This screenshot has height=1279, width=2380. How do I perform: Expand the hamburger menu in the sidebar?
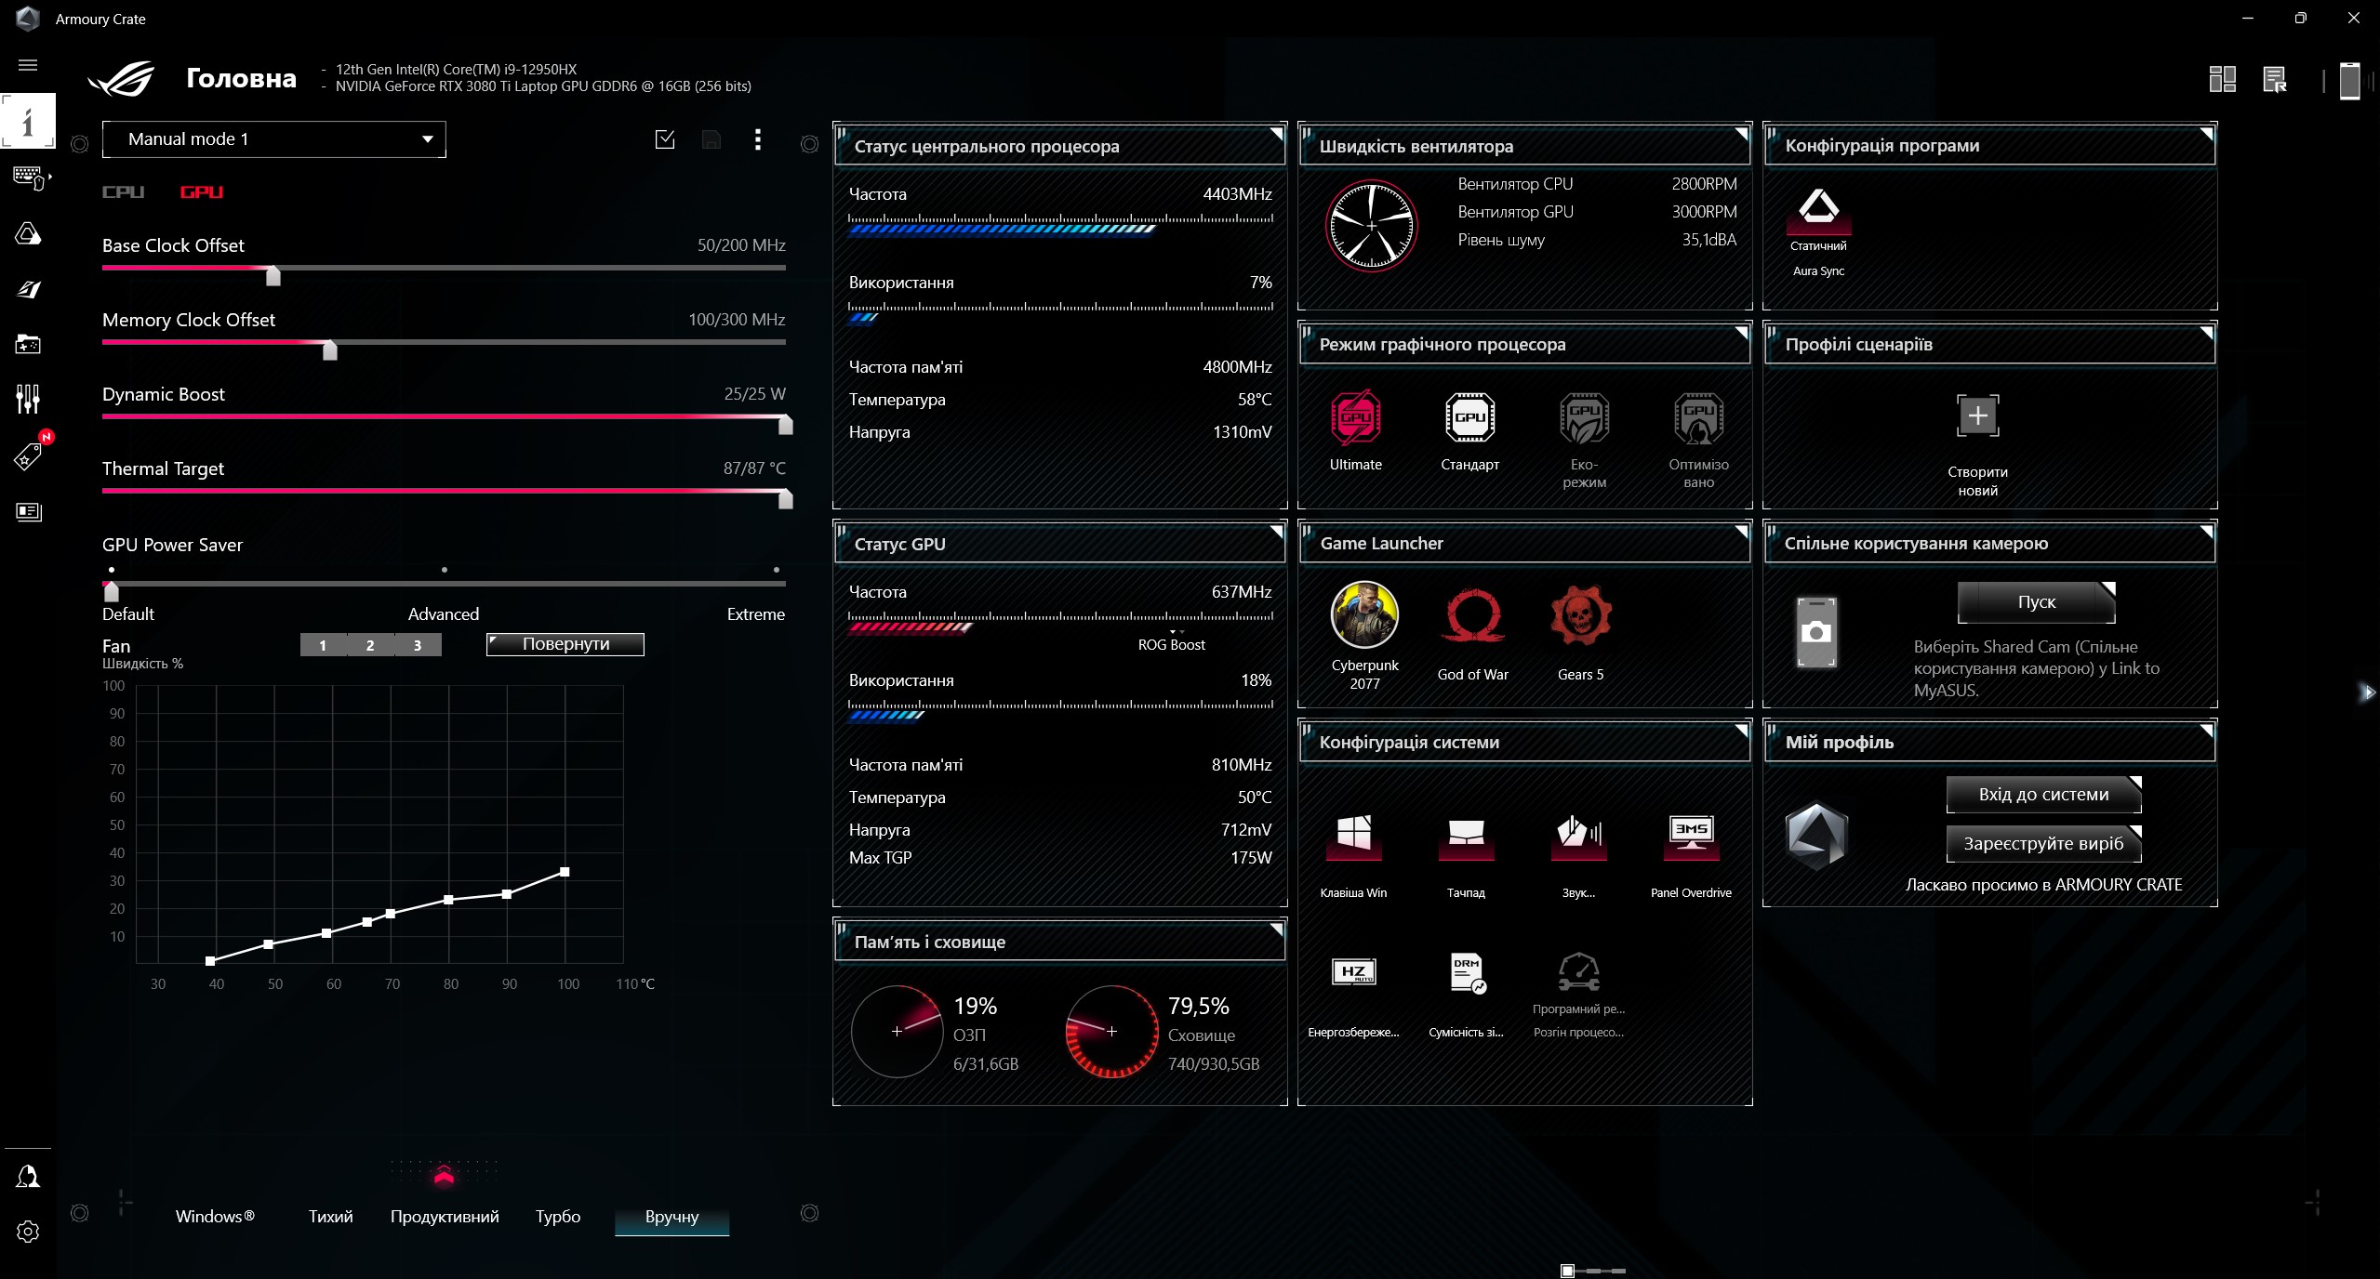click(x=28, y=65)
